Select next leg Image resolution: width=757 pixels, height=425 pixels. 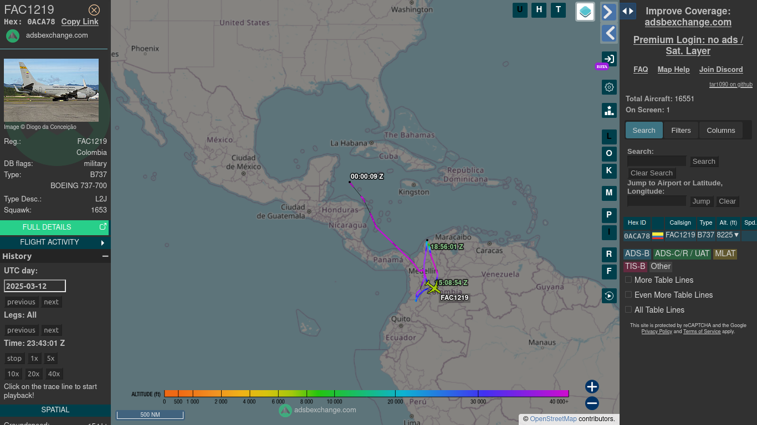(x=52, y=330)
